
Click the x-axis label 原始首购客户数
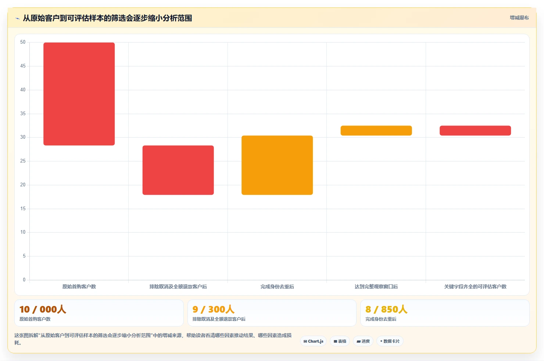pos(79,287)
